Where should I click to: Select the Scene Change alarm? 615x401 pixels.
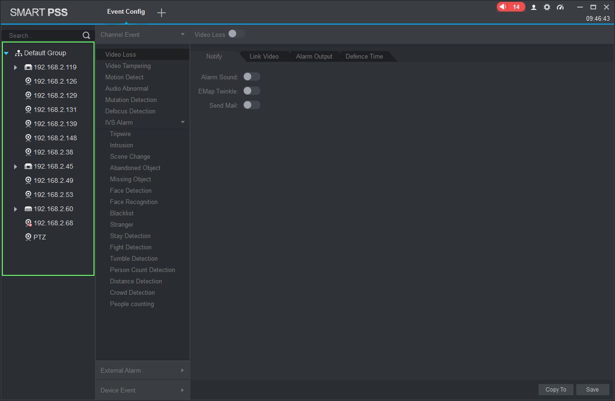pos(142,156)
